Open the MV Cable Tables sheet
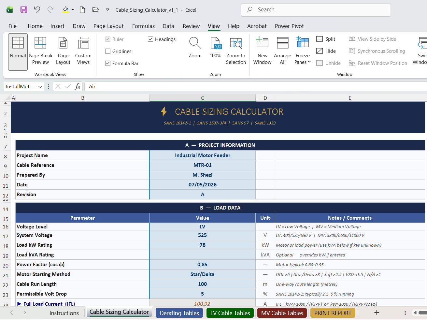The width and height of the screenshot is (427, 320). pyautogui.click(x=282, y=313)
